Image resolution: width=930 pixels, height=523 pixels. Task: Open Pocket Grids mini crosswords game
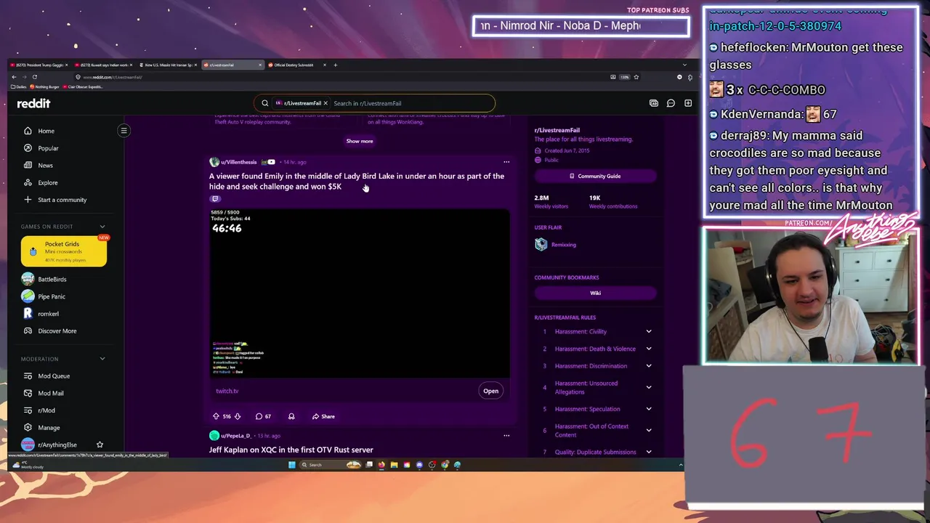[x=64, y=251]
